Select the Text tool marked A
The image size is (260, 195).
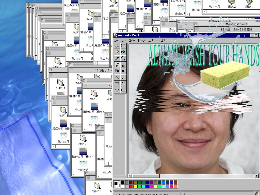point(123,71)
